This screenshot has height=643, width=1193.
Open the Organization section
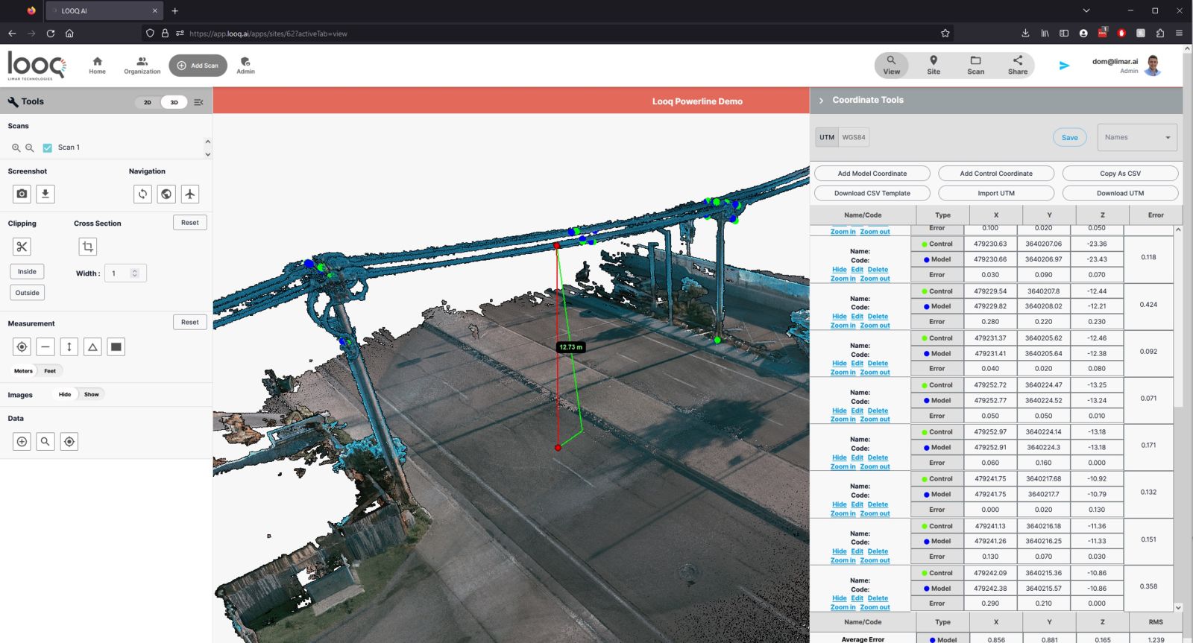pos(142,66)
